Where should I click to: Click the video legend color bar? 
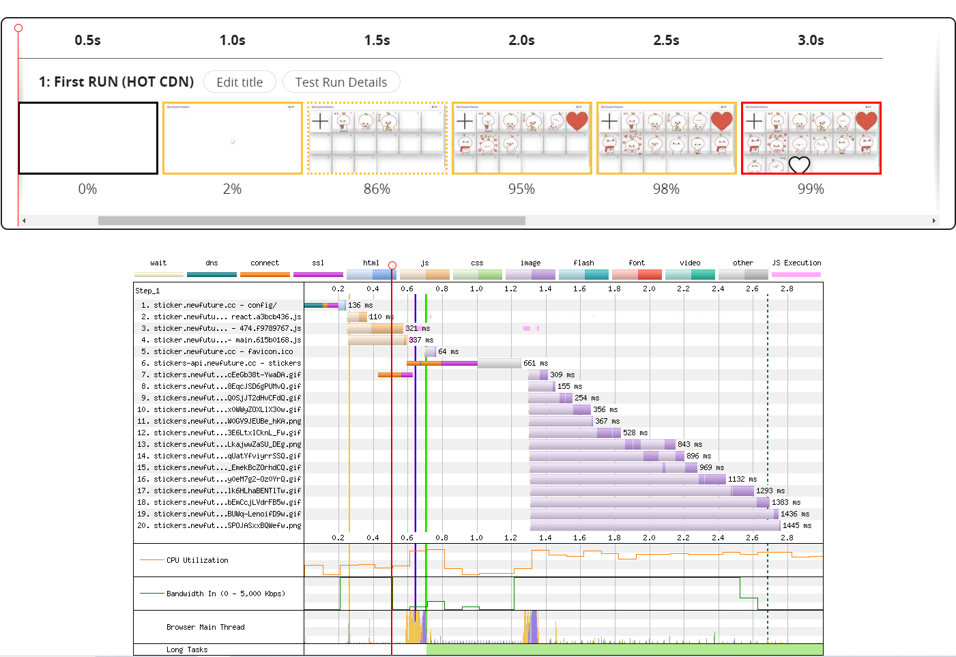690,274
